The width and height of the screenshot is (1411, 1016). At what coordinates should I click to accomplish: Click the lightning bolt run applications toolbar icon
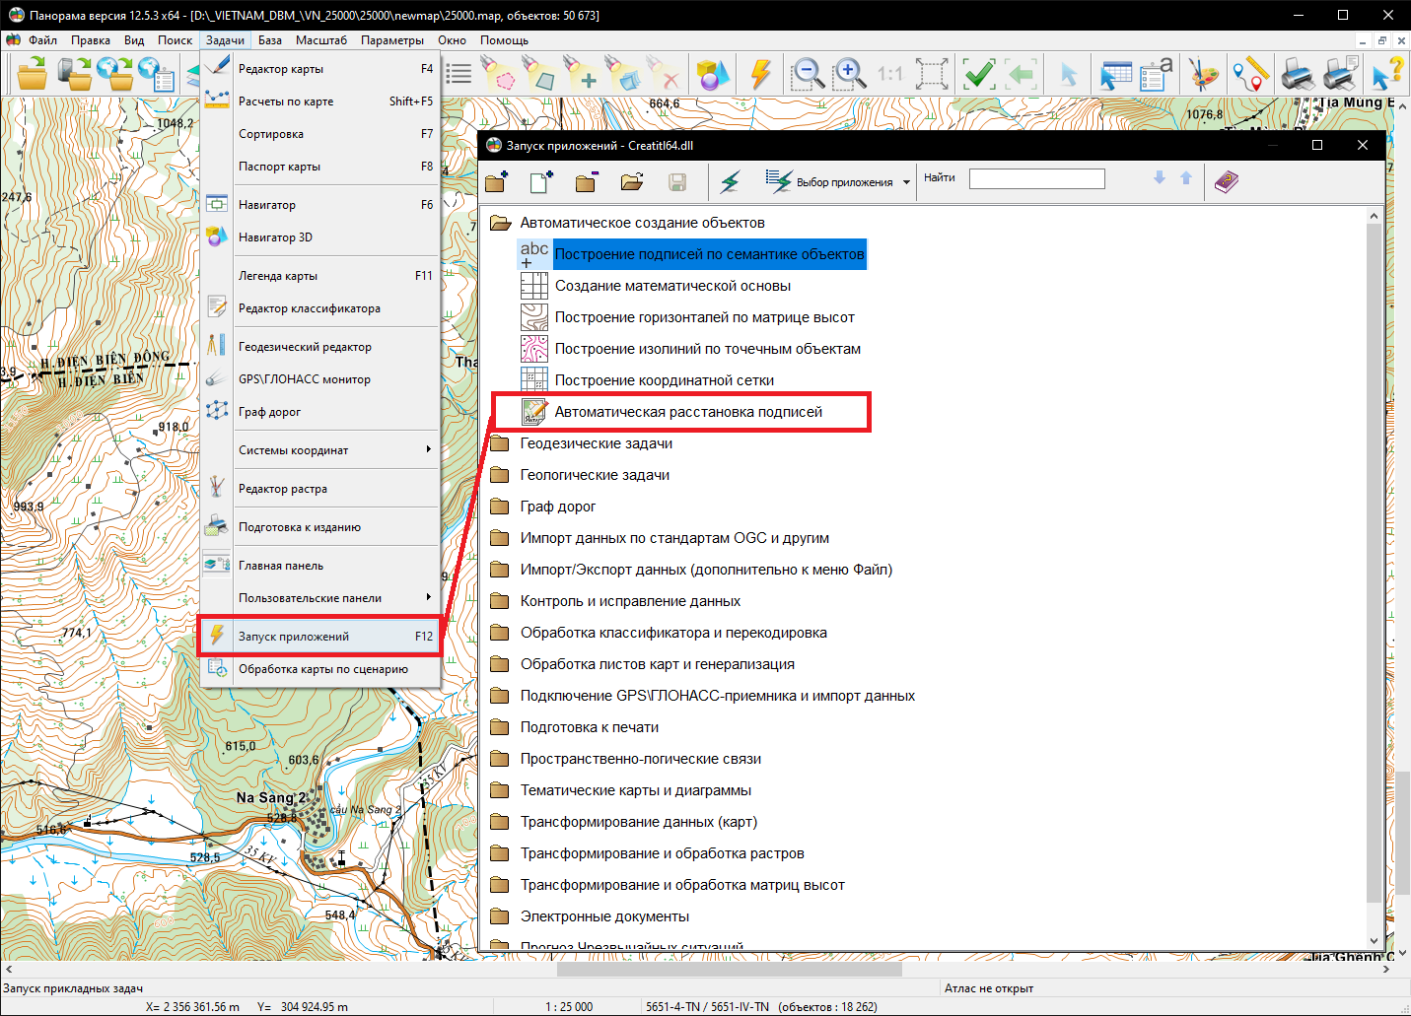click(x=760, y=74)
